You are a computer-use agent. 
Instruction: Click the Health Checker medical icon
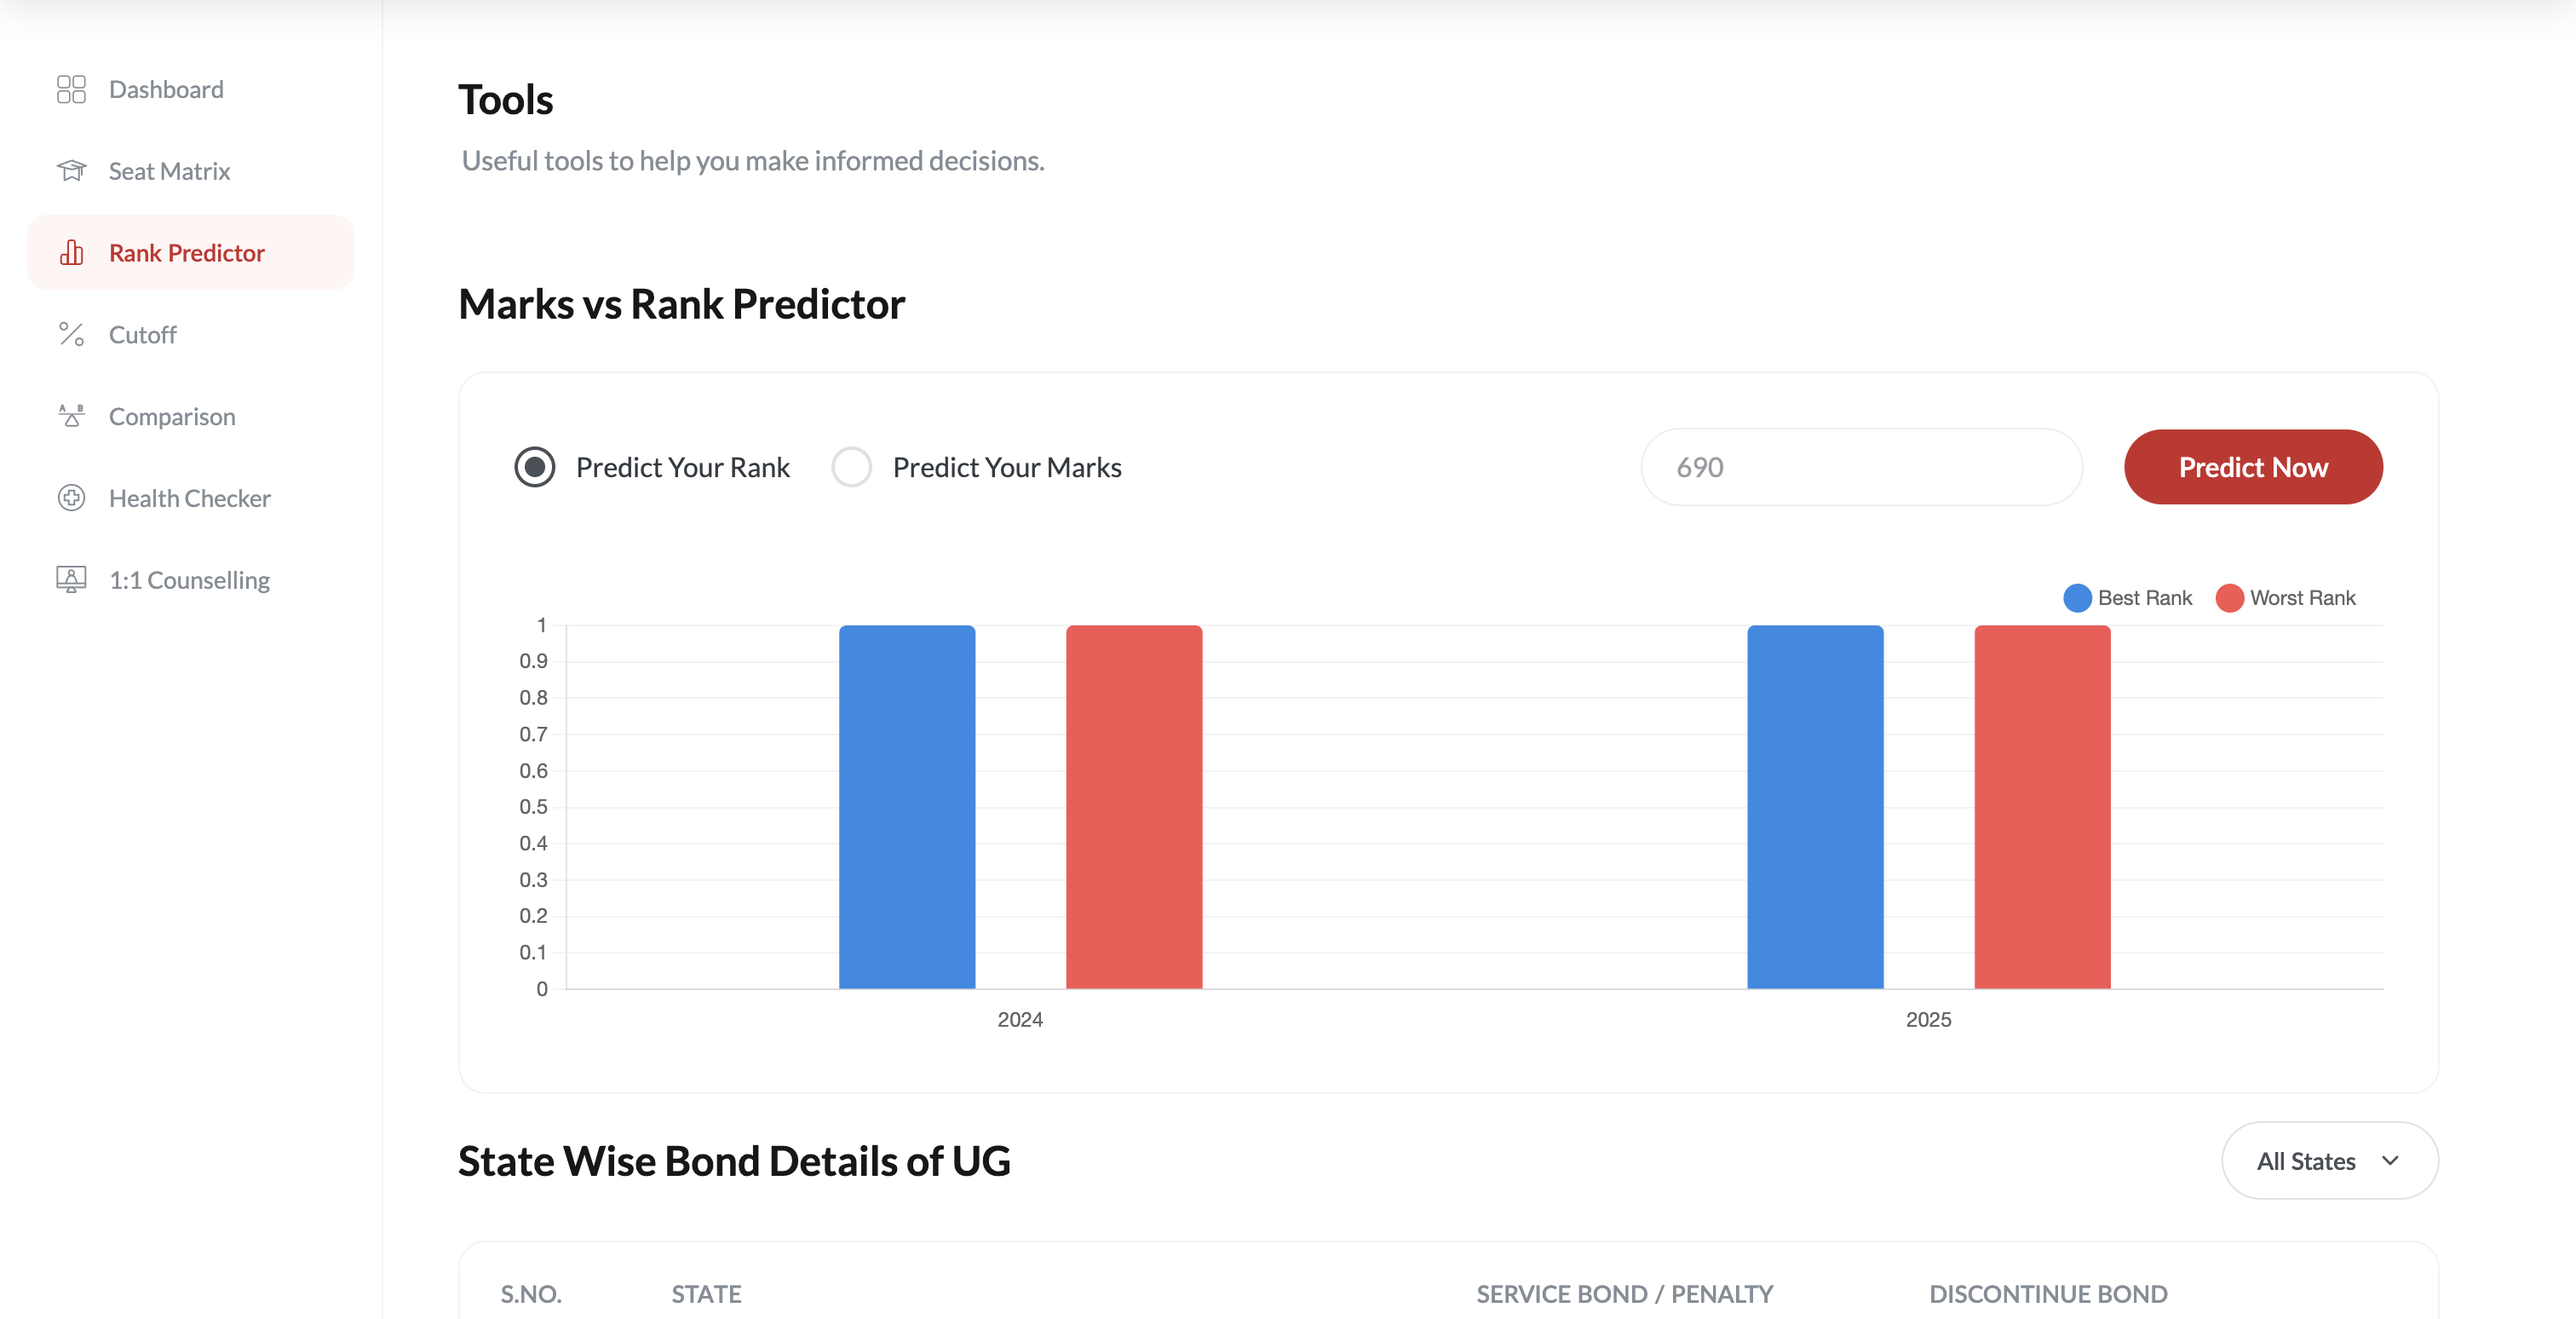[70, 497]
